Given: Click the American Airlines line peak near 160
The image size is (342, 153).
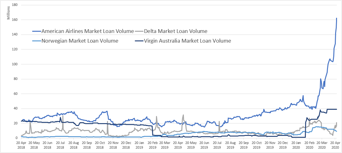Looking at the screenshot, I should click(x=337, y=18).
